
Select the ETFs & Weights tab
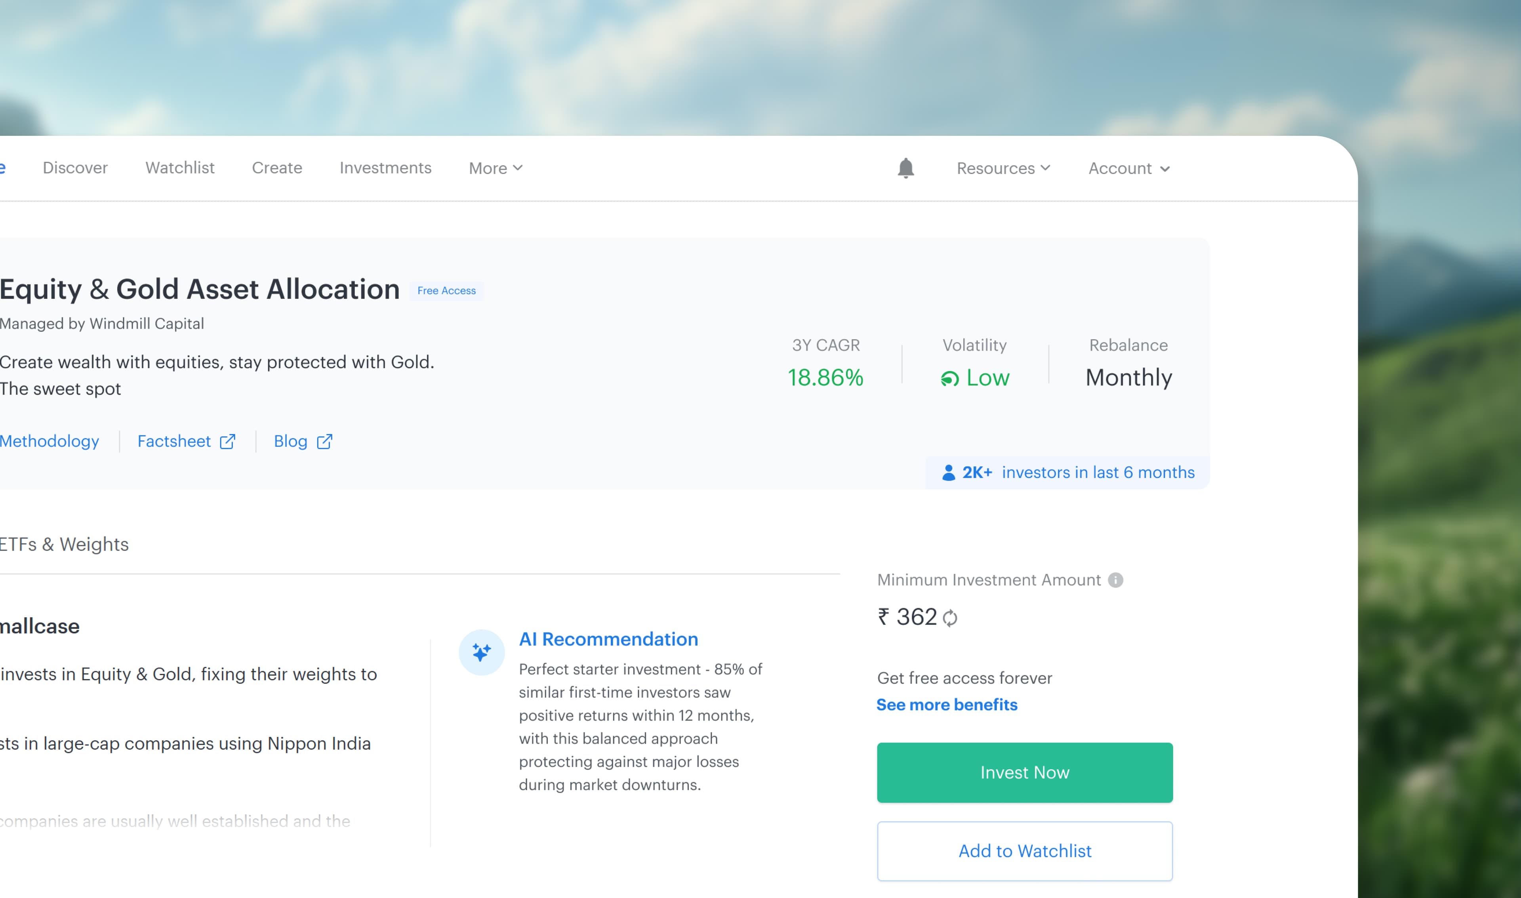coord(64,544)
